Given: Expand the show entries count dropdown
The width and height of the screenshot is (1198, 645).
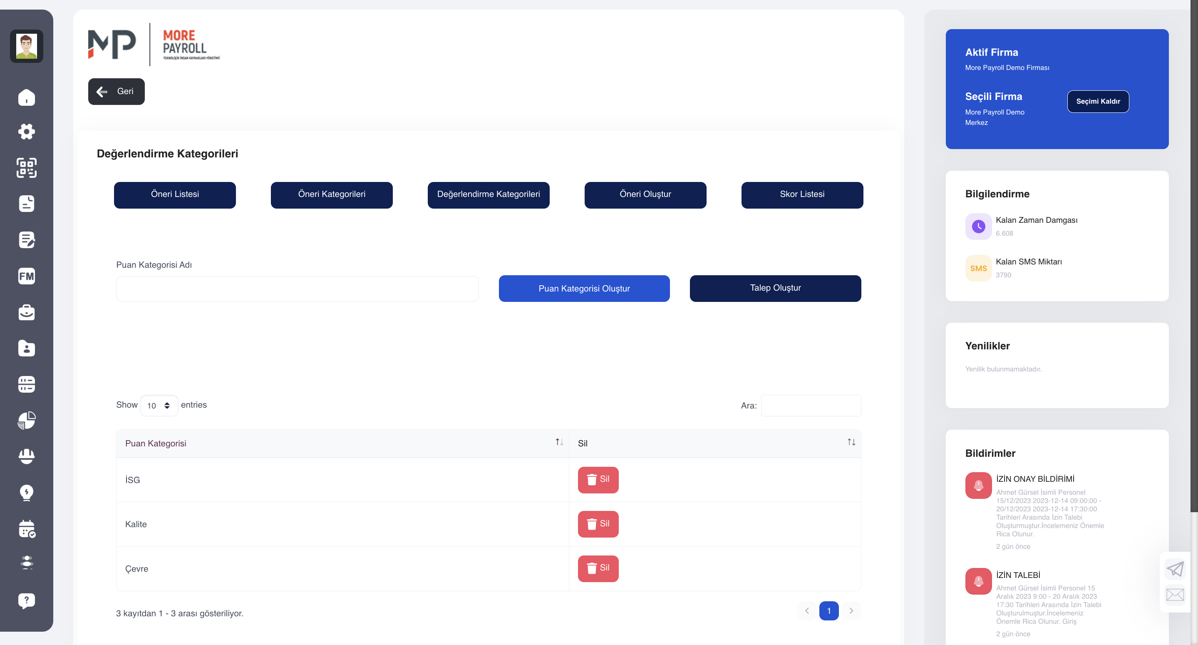Looking at the screenshot, I should point(159,405).
